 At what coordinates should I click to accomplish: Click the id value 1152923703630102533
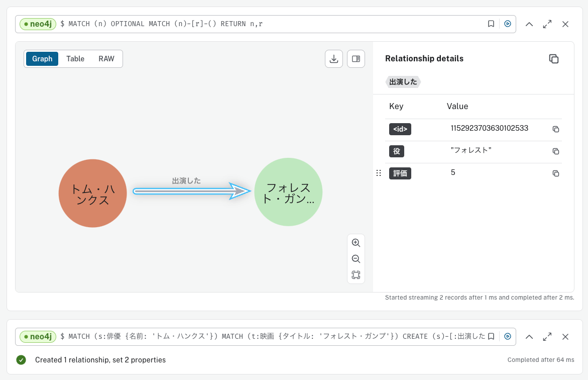pos(490,128)
